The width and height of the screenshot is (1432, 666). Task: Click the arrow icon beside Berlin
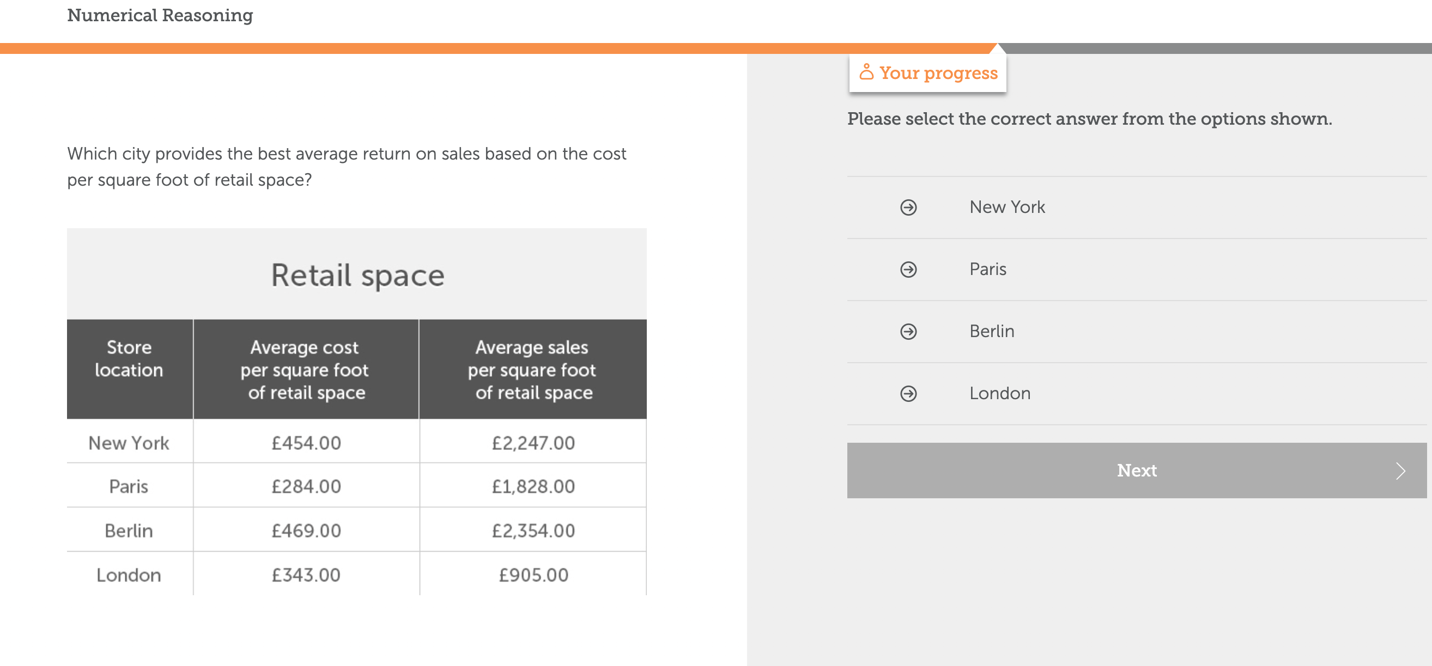(908, 332)
